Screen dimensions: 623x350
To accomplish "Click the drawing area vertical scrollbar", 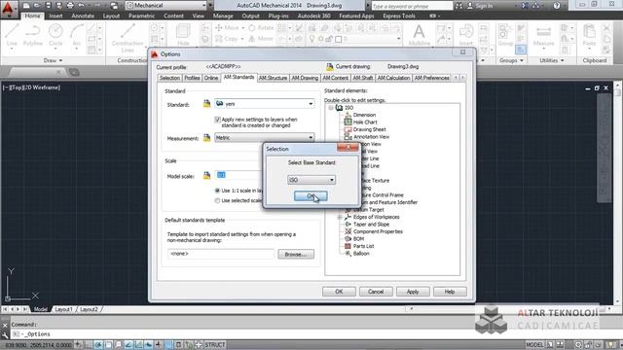I will coord(617,192).
